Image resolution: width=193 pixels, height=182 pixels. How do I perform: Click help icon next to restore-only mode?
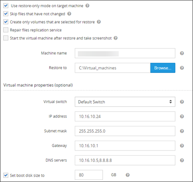[88, 6]
